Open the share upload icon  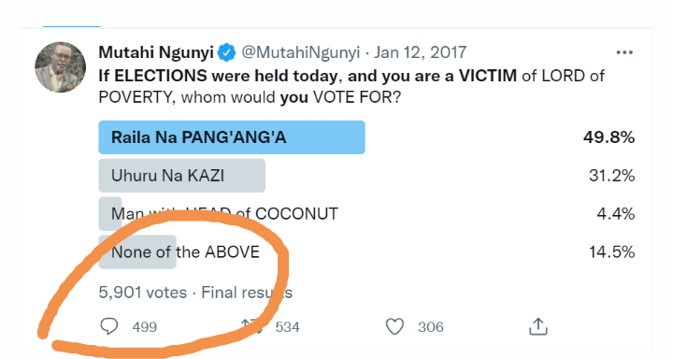[x=538, y=326]
